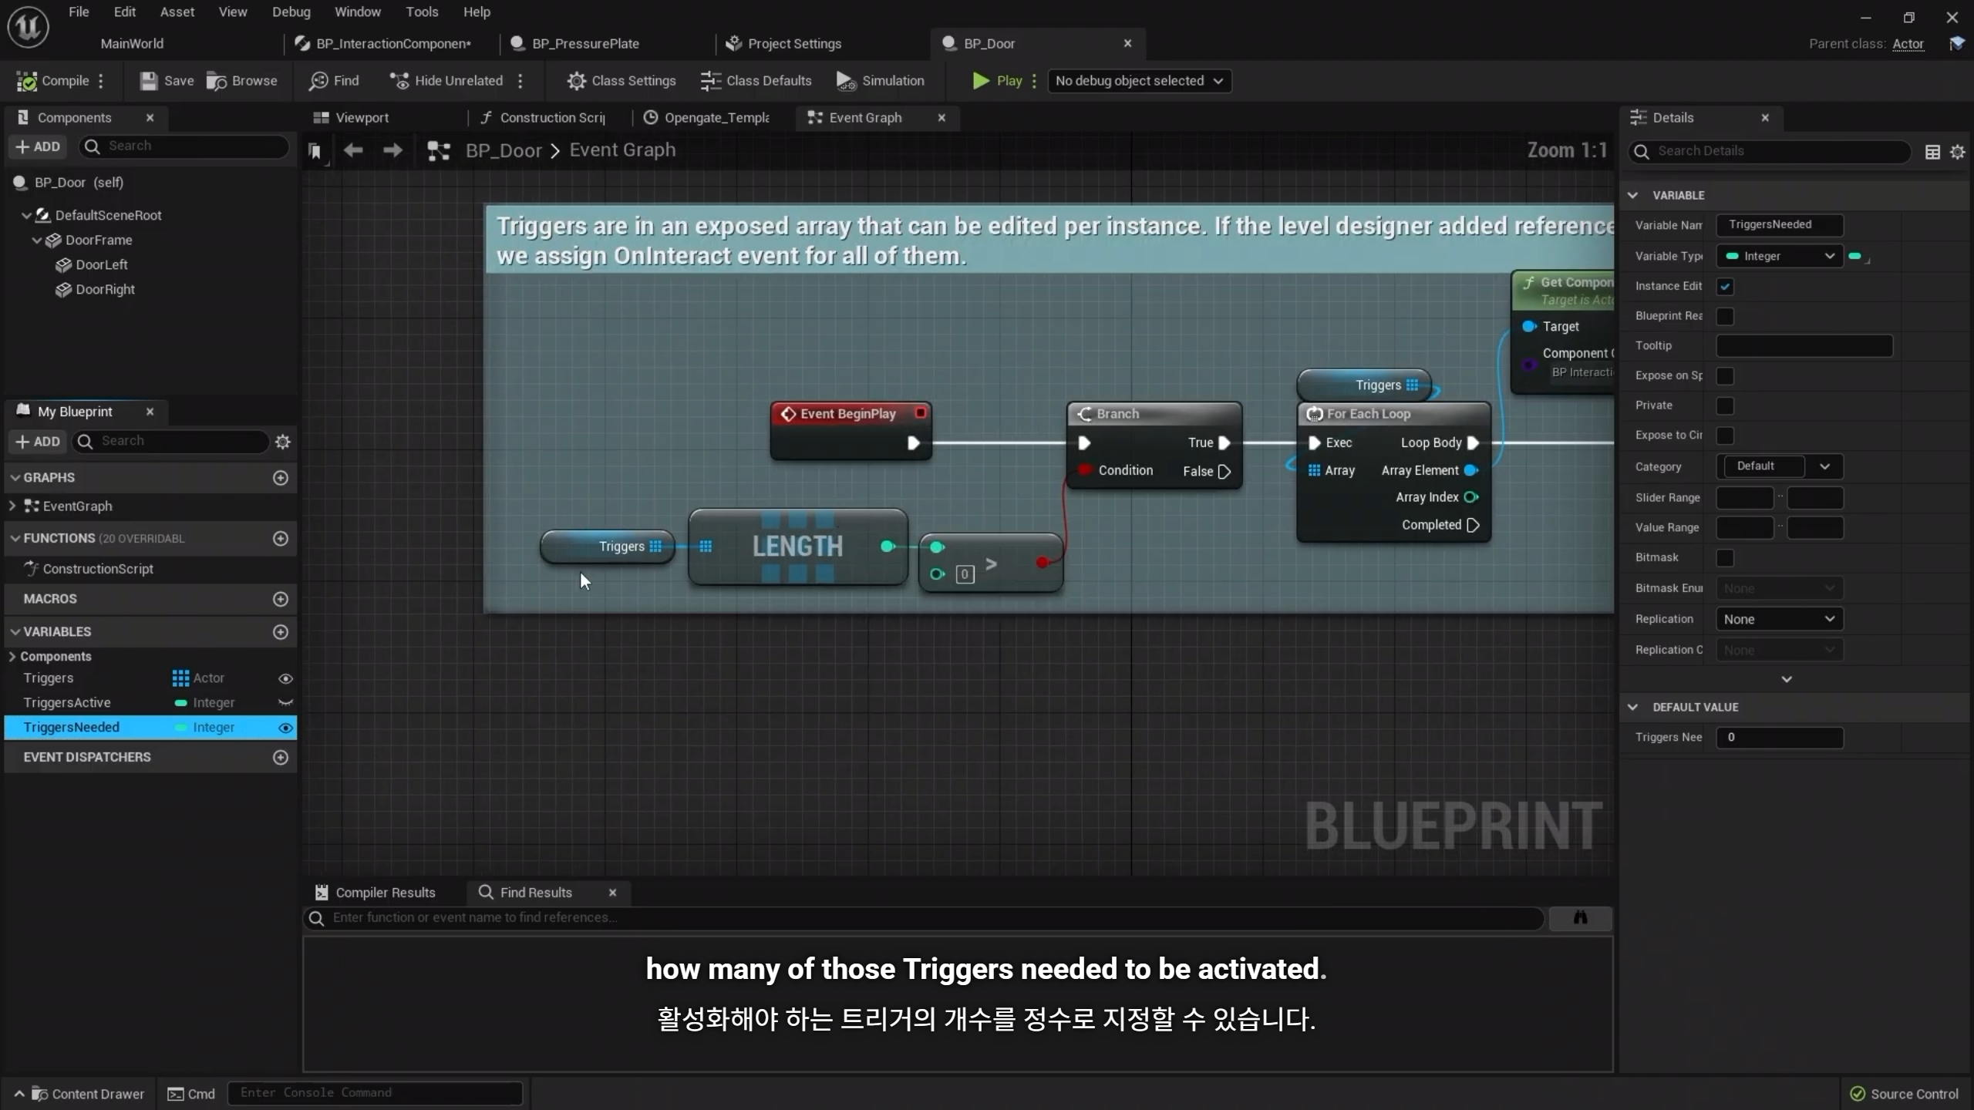Enable the Private checkbox

(1725, 405)
